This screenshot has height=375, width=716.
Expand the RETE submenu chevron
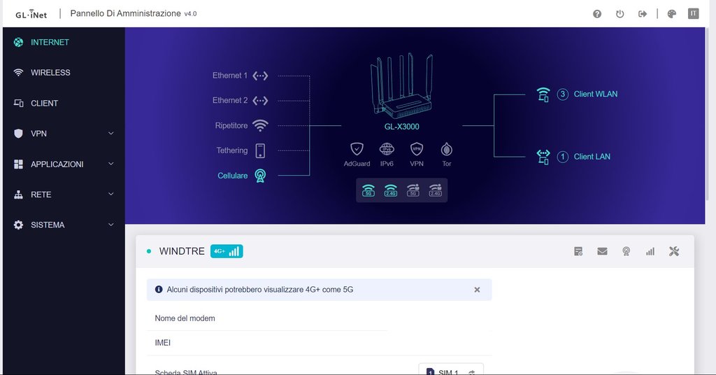[x=111, y=194]
